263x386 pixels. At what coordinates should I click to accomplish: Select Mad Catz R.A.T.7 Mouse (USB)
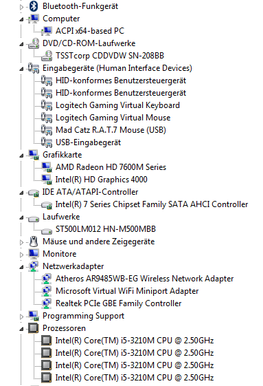pos(111,130)
